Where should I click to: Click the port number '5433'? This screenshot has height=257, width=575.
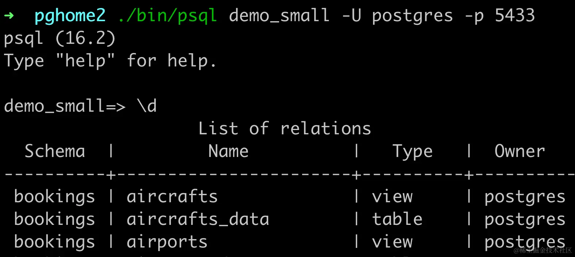click(515, 16)
